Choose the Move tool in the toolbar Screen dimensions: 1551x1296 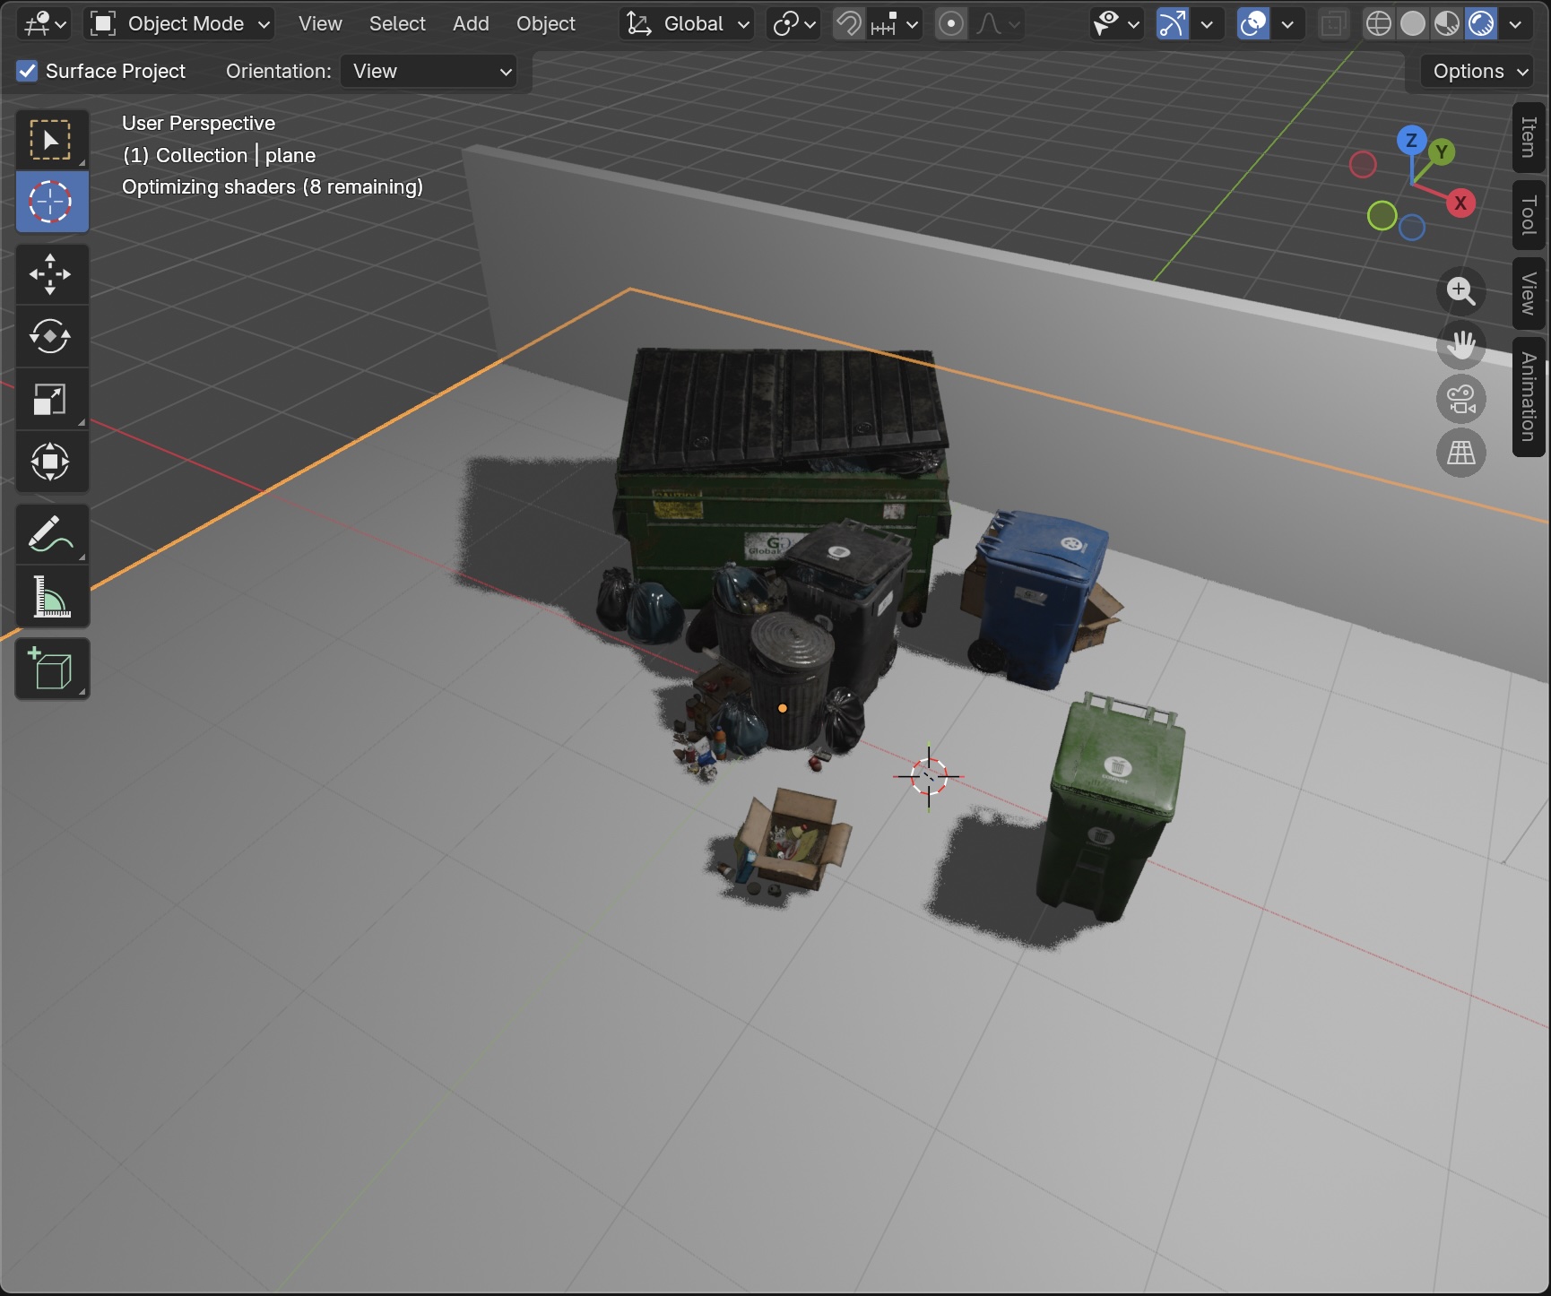(x=51, y=274)
